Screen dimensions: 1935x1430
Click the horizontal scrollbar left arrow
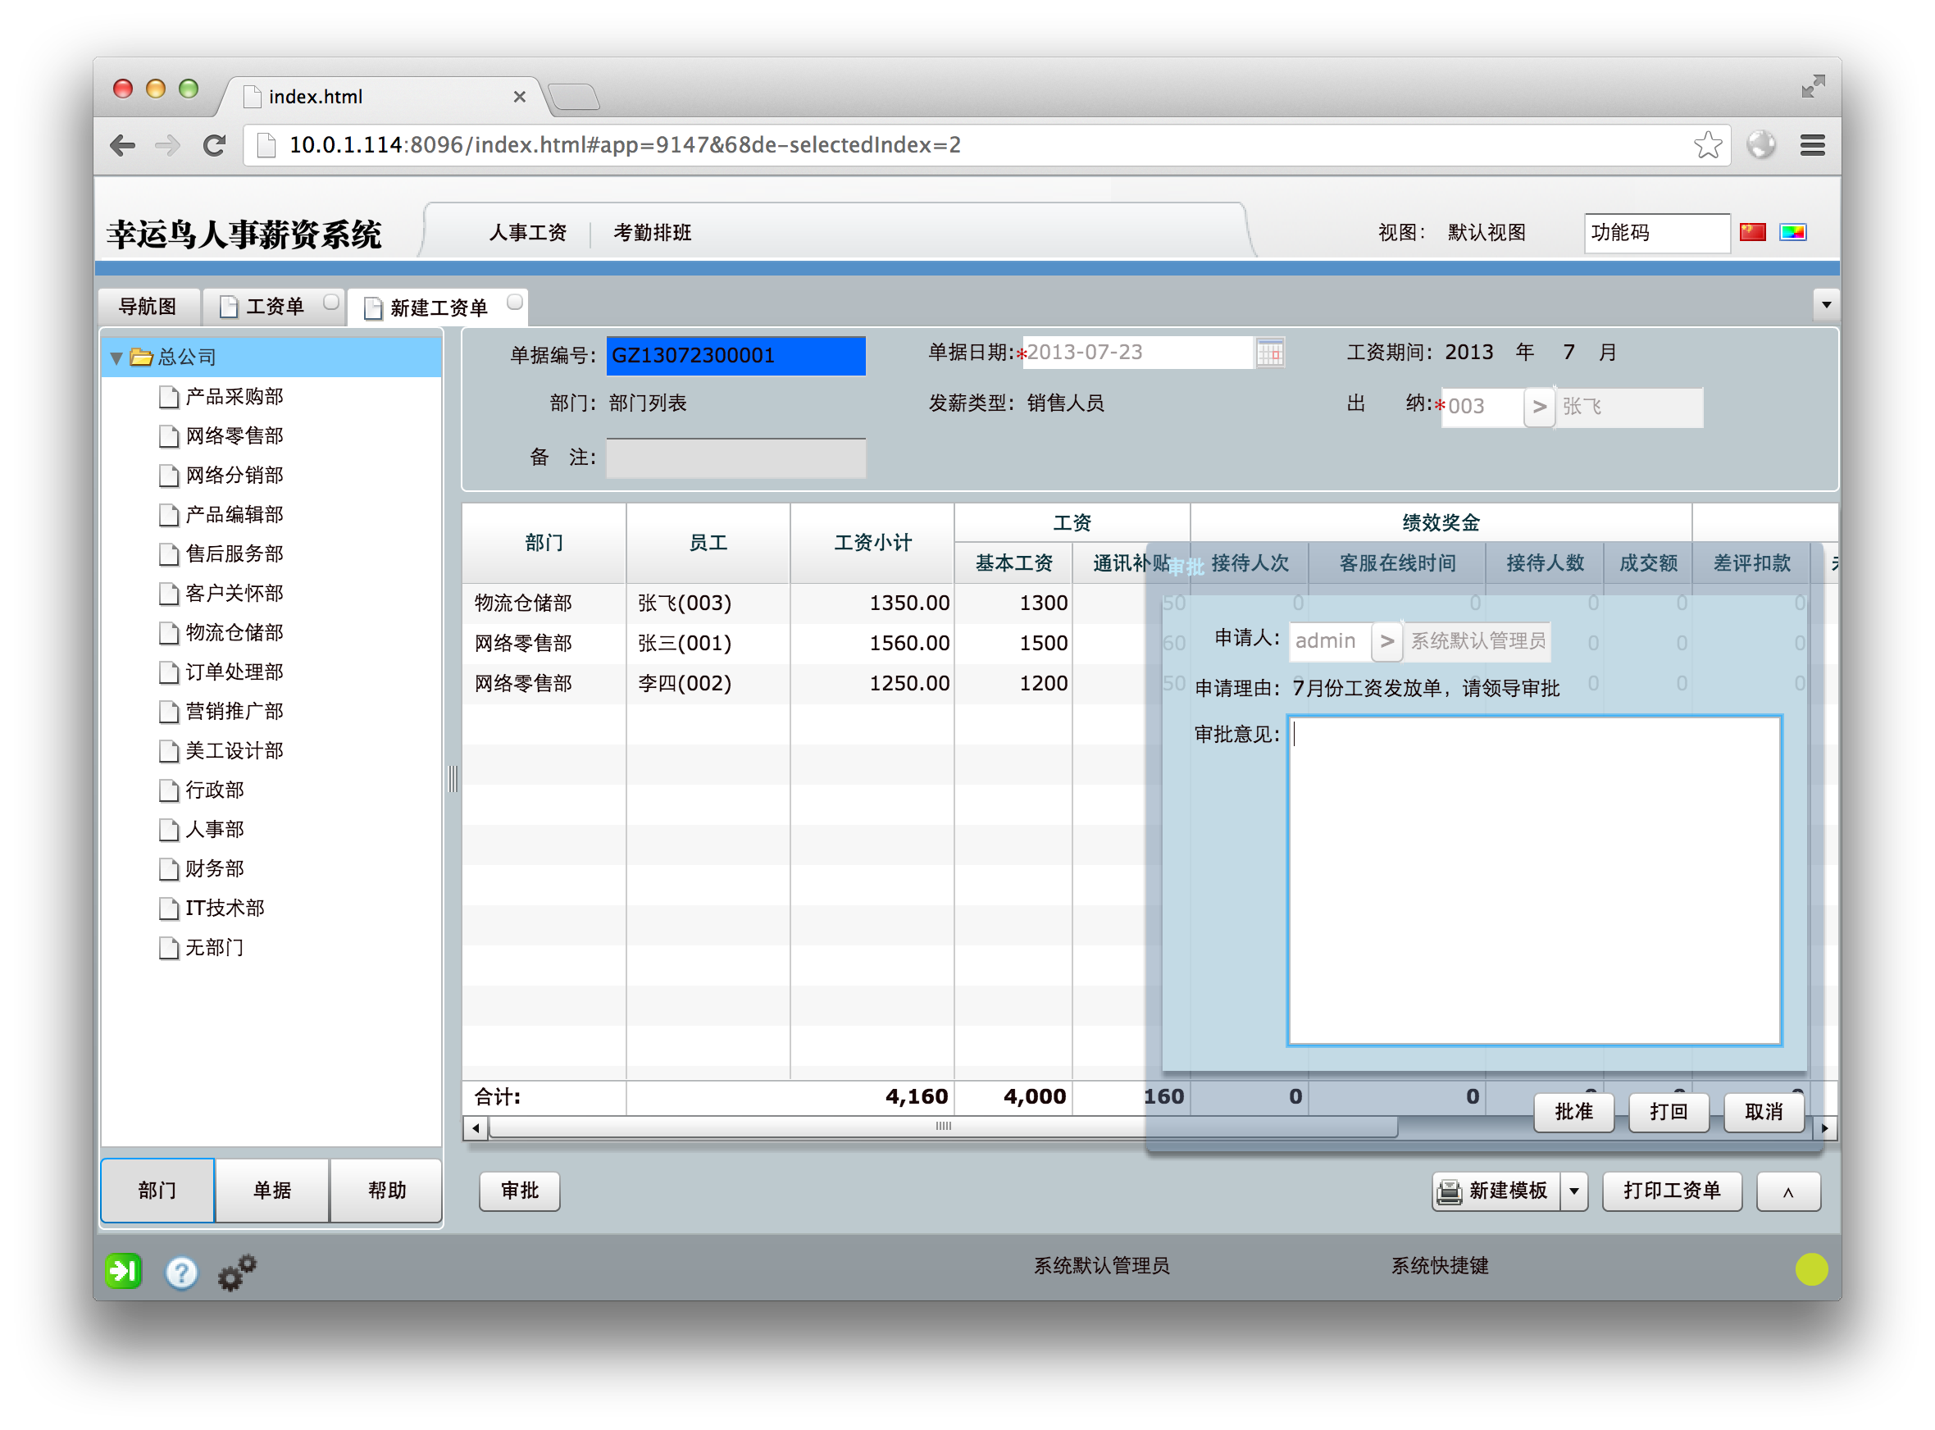(x=475, y=1128)
